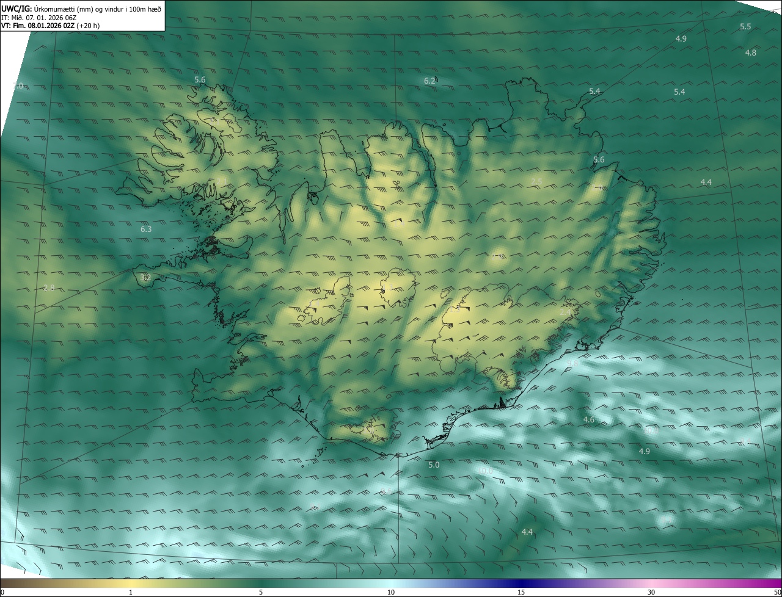Click the map value label '6.2'
782x597 pixels.
click(x=430, y=81)
